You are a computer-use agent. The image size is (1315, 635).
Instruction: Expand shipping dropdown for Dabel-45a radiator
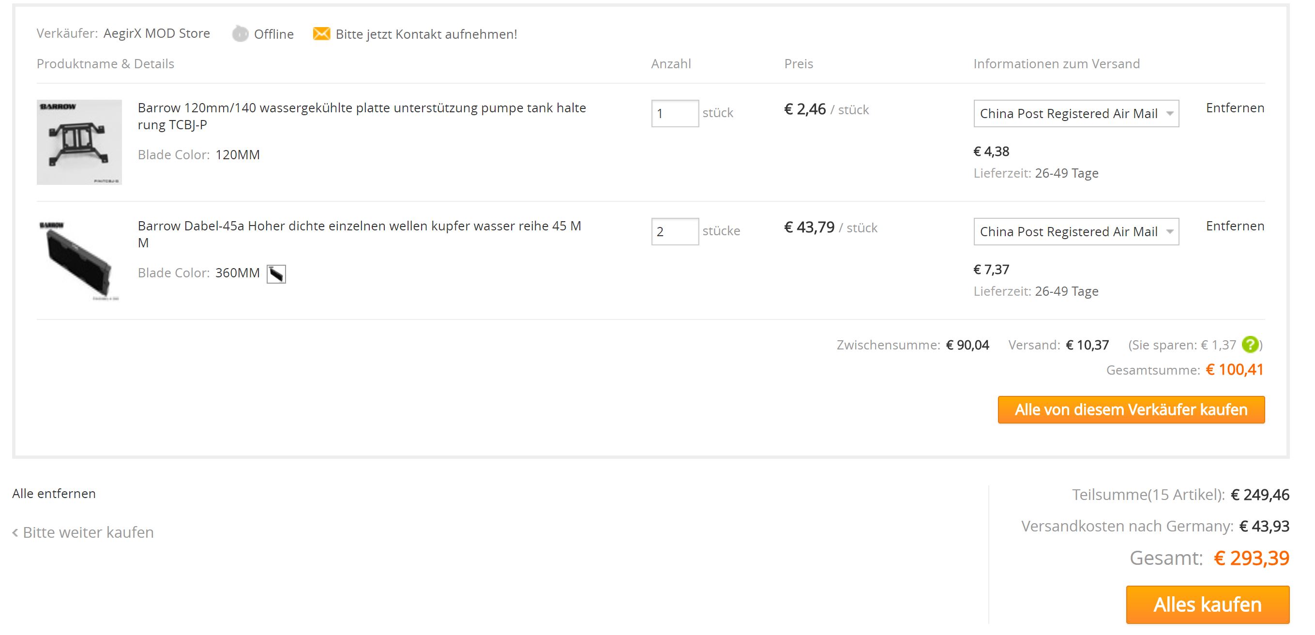[1075, 231]
